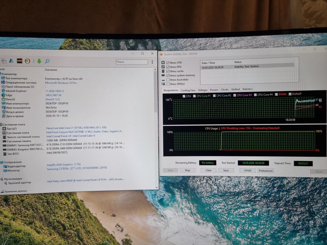Open the Powers tab
The image size is (327, 245).
pos(214,90)
